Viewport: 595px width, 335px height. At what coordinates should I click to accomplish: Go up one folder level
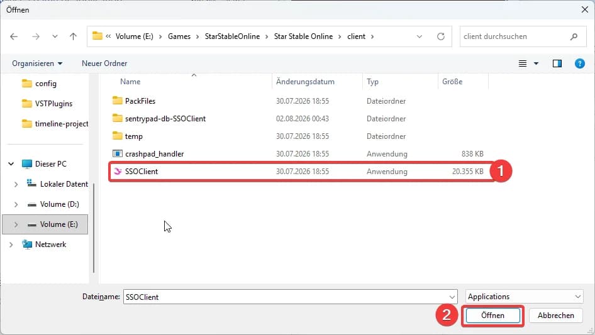point(73,36)
